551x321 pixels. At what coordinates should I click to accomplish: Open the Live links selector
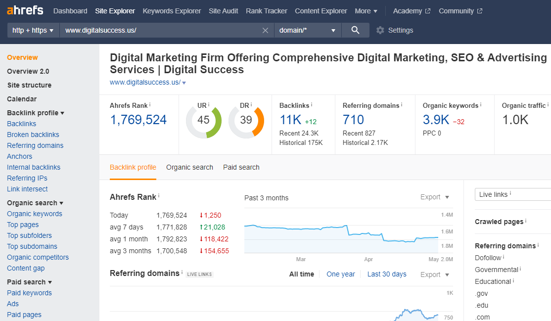pos(513,194)
